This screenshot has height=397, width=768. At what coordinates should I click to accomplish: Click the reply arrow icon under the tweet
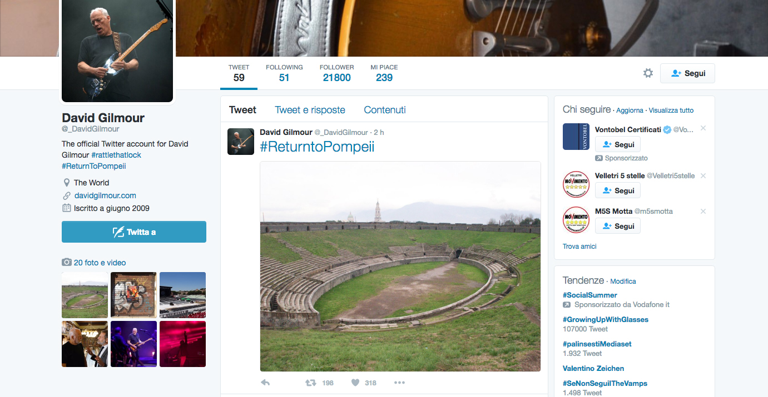(x=265, y=383)
